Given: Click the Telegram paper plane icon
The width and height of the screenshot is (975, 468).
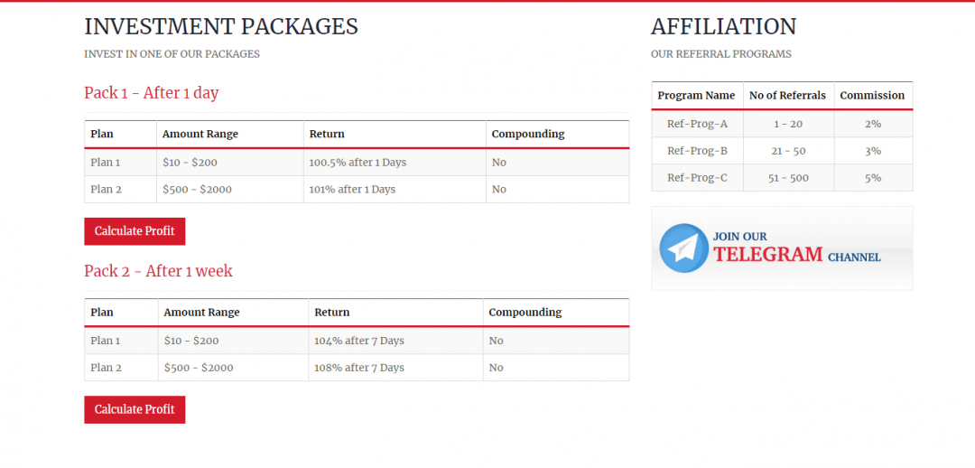Looking at the screenshot, I should (683, 248).
